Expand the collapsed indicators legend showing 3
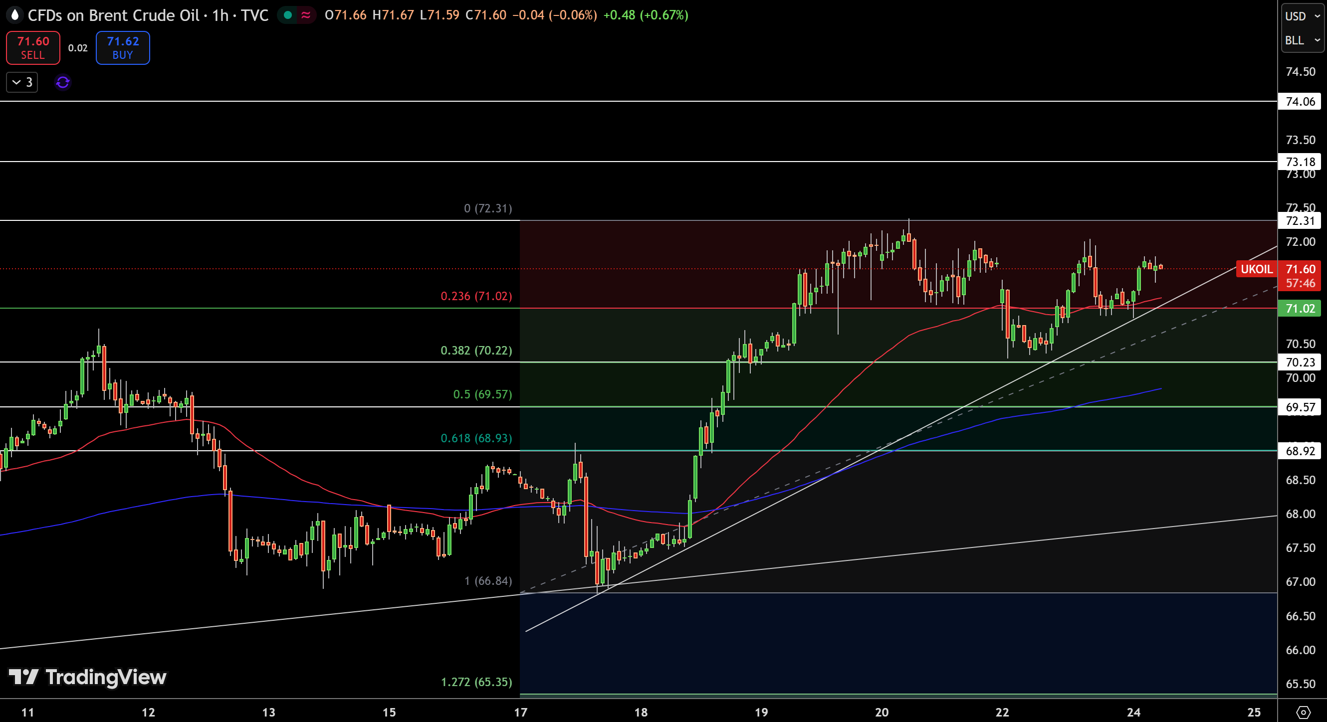This screenshot has width=1327, height=722. tap(22, 82)
